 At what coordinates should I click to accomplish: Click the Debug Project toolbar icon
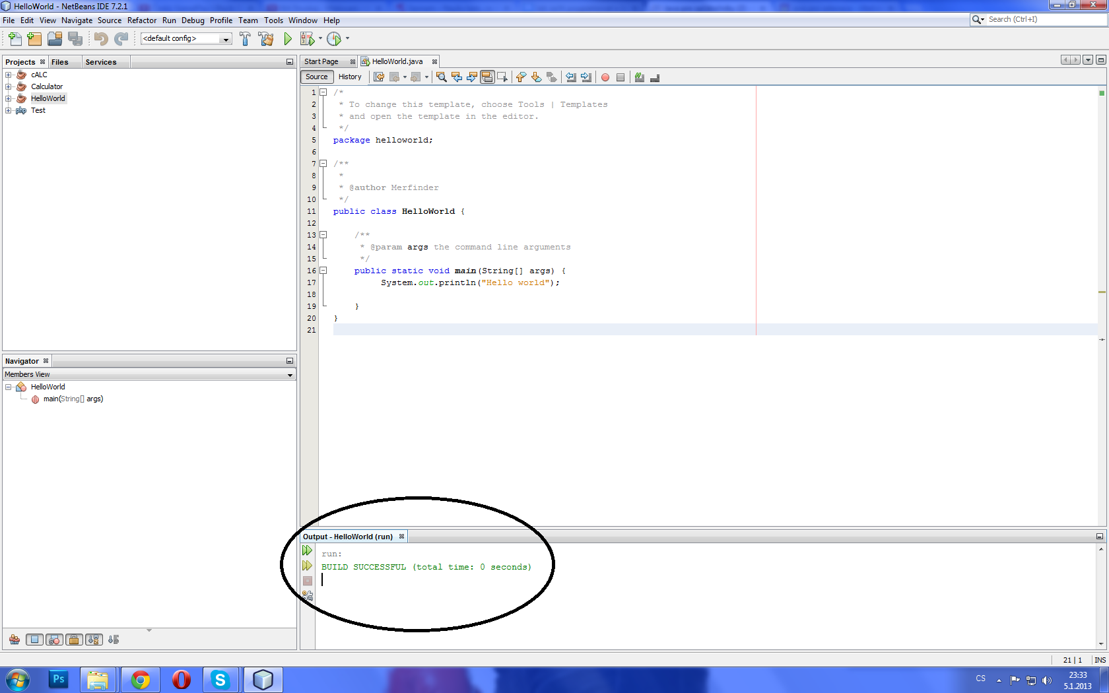click(x=308, y=39)
